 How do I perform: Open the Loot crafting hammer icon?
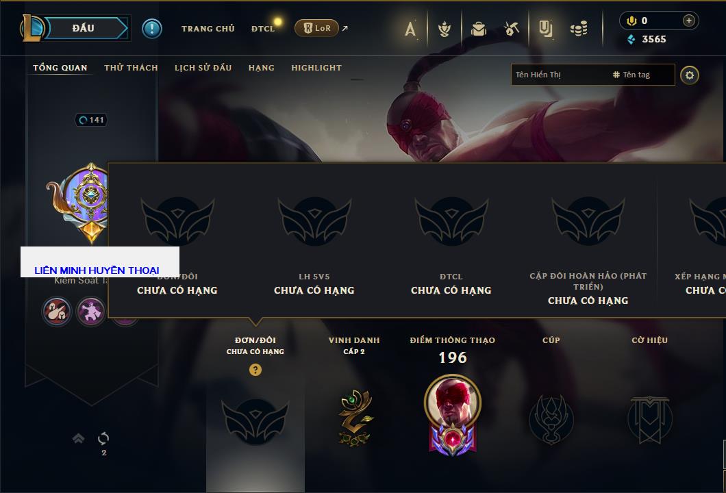point(511,29)
